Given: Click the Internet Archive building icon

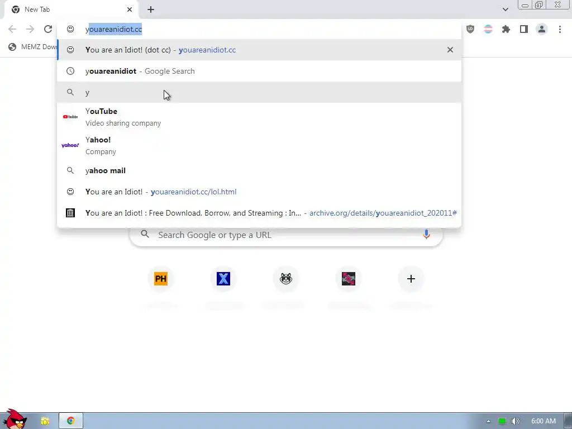Looking at the screenshot, I should [70, 213].
